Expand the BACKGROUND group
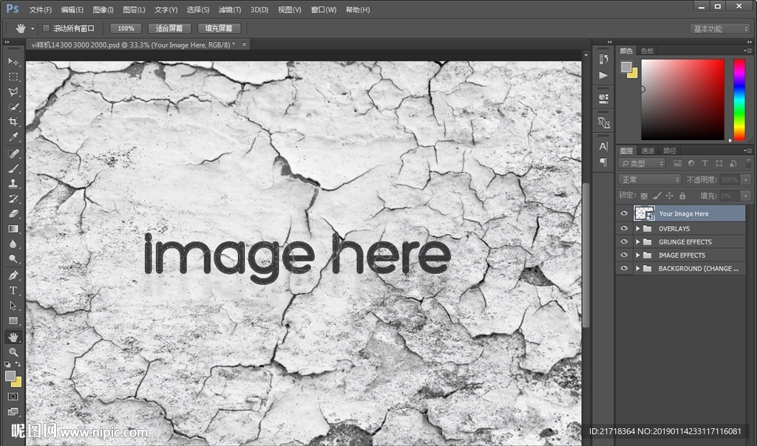The height and width of the screenshot is (446, 757). pyautogui.click(x=638, y=268)
